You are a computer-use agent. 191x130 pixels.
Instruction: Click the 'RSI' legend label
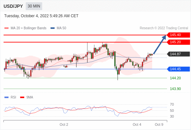pyautogui.click(x=13, y=97)
